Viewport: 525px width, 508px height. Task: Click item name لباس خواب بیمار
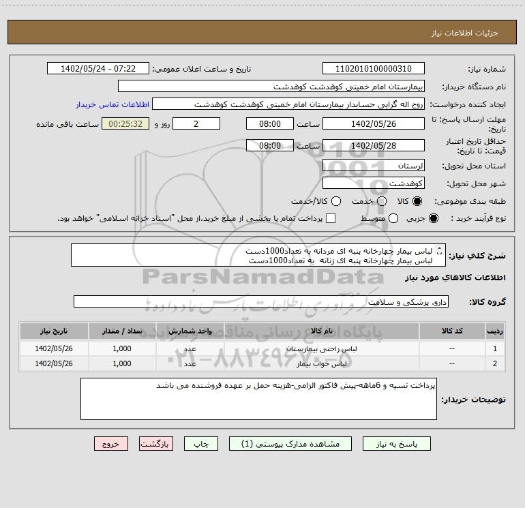[321, 363]
